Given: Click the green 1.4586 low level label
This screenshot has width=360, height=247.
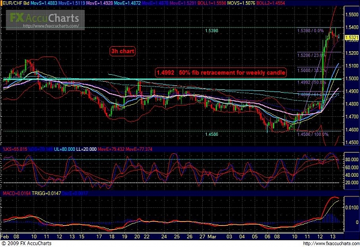Looking at the screenshot, I should tap(211, 134).
